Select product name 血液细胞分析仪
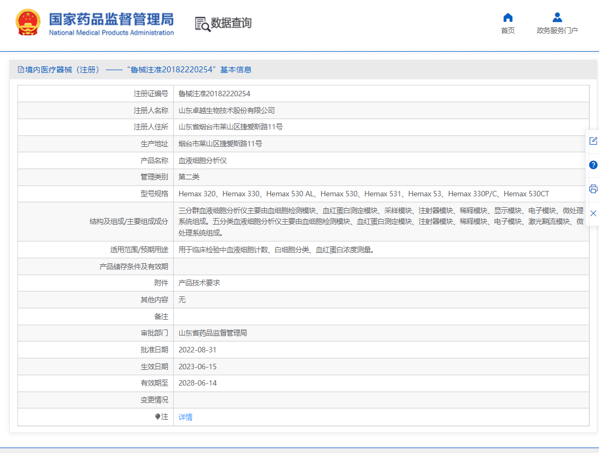 [x=203, y=160]
